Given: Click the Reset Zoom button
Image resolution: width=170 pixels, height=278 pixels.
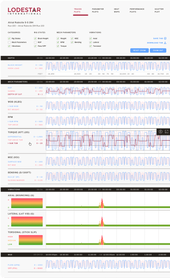Looking at the screenshot, I should point(140,50).
